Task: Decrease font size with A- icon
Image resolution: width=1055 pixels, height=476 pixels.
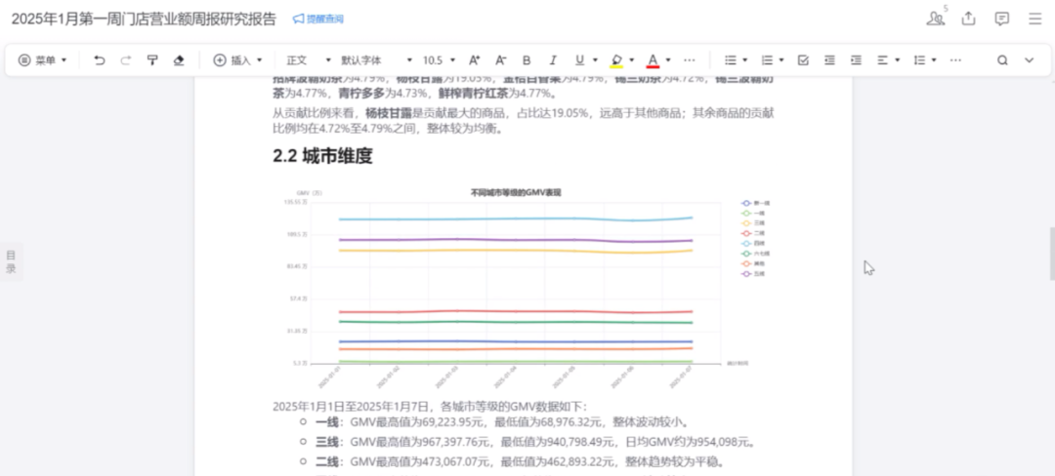Action: (x=500, y=60)
